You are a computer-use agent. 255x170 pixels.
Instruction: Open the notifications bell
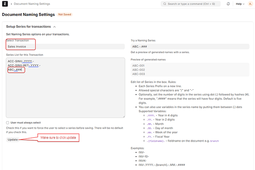click(227, 4)
